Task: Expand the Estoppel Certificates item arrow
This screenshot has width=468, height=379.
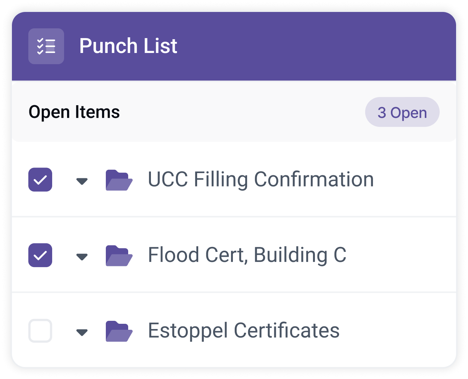Action: 82,332
